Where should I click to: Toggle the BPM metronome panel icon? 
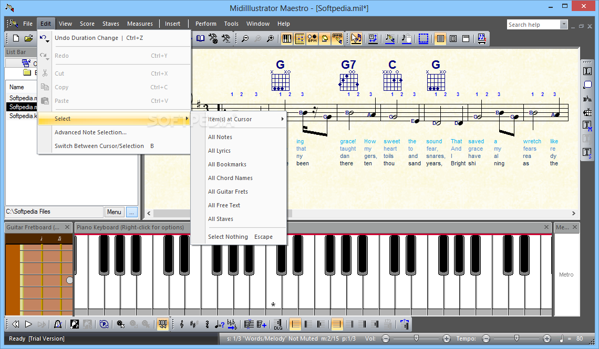[x=312, y=38]
